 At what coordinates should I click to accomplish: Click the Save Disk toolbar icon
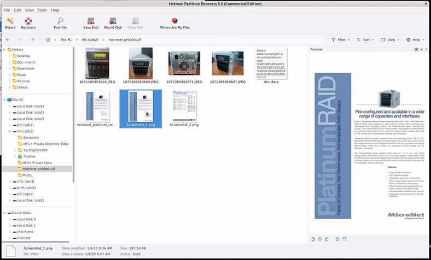(90, 23)
